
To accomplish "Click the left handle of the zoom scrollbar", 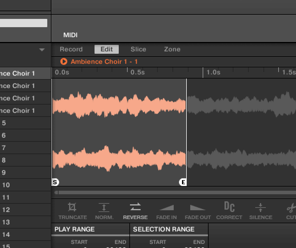I will 56,192.
